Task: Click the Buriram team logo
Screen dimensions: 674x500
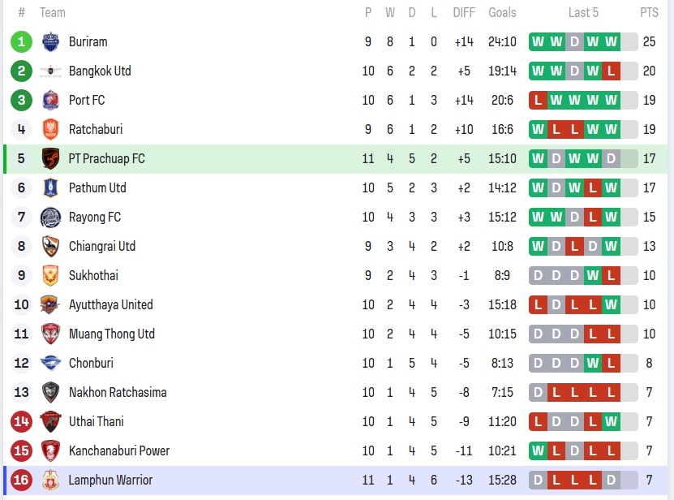Action: pos(51,41)
